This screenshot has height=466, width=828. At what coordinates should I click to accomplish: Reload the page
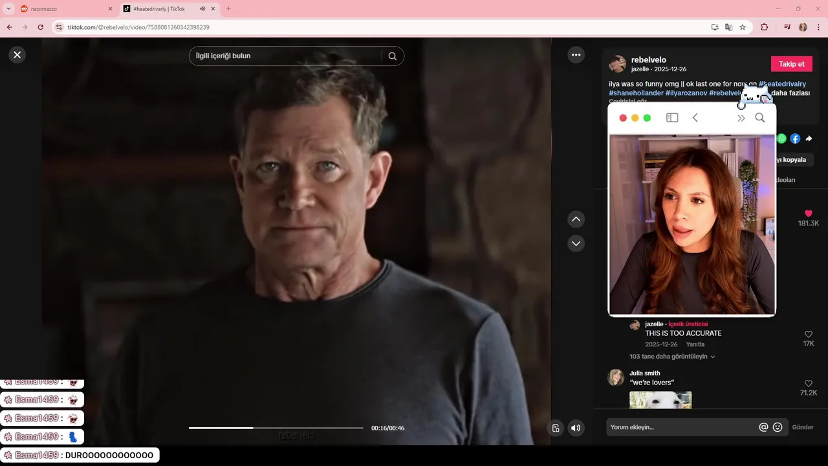(x=40, y=27)
